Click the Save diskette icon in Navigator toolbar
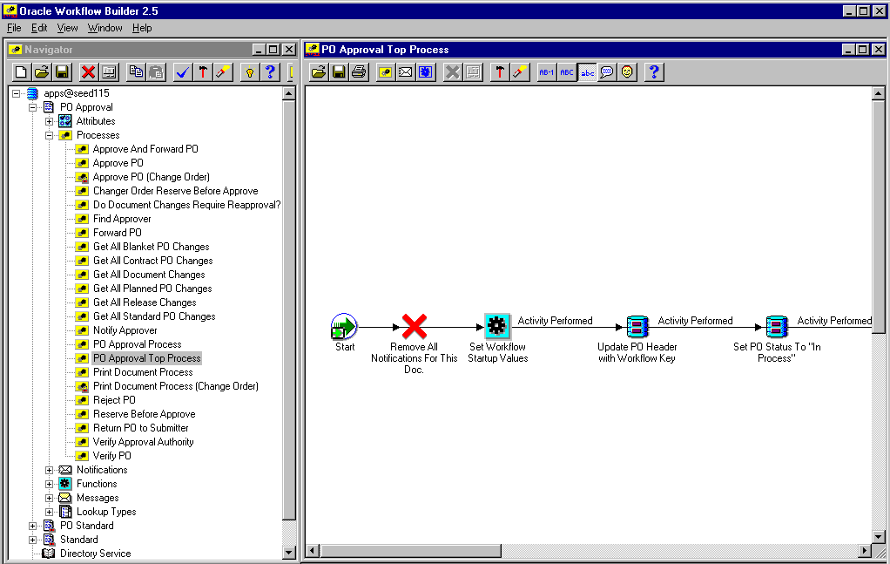Screen dimensions: 890x564 pyautogui.click(x=62, y=72)
